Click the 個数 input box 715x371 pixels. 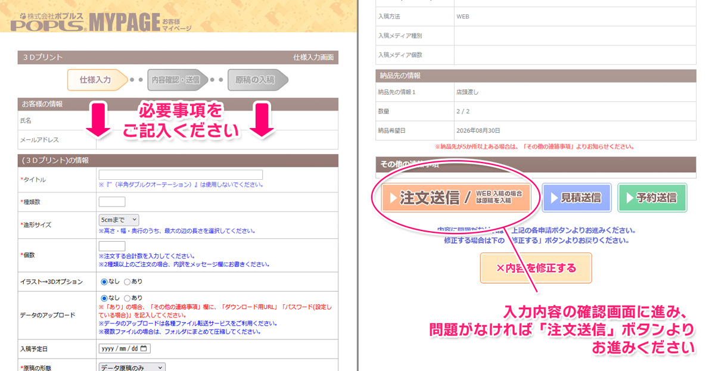coord(112,246)
